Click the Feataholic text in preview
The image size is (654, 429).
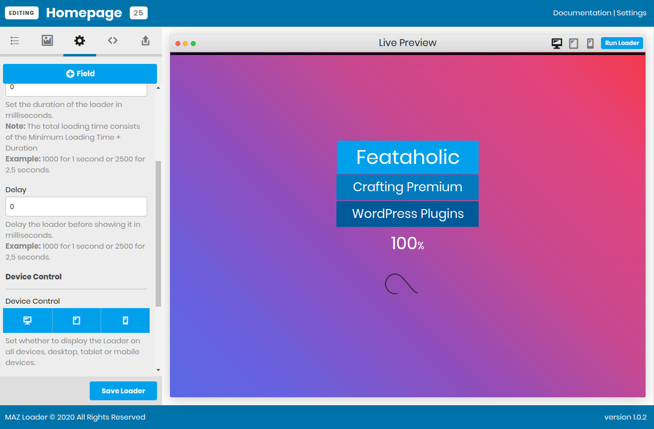click(408, 157)
